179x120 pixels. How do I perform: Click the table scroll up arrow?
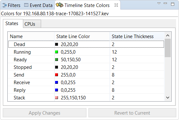tap(168, 36)
